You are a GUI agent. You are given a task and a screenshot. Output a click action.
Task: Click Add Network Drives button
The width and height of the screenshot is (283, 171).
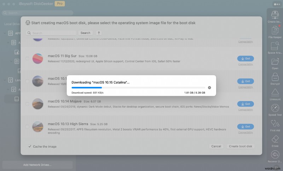37,165
